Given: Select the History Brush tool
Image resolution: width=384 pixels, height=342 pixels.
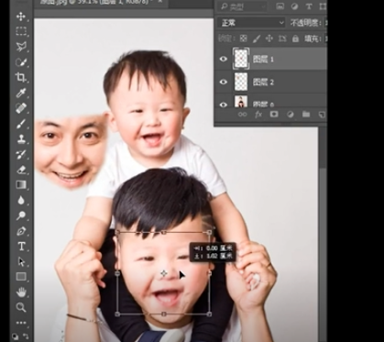Looking at the screenshot, I should [x=21, y=154].
